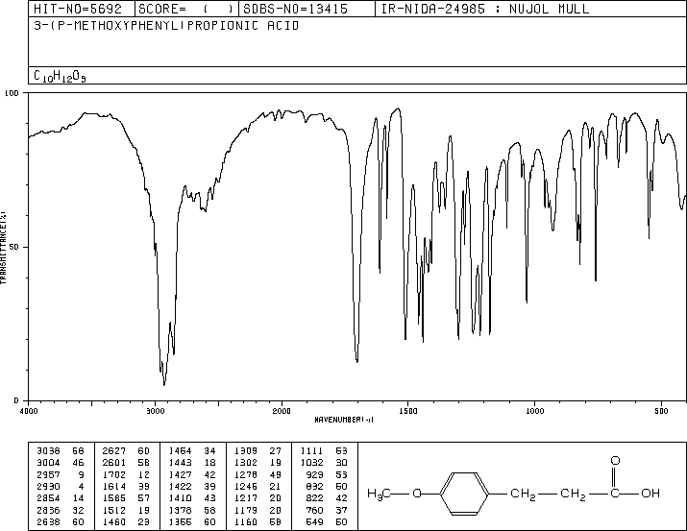Viewport: 687px width, 531px height.
Task: Click the SCORE= header field
Action: click(186, 9)
